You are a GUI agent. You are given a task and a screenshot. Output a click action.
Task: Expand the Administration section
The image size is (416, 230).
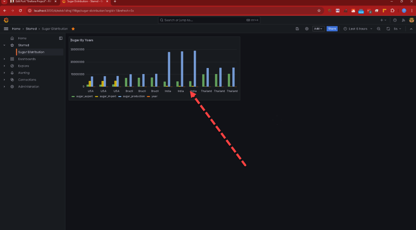pyautogui.click(x=4, y=86)
